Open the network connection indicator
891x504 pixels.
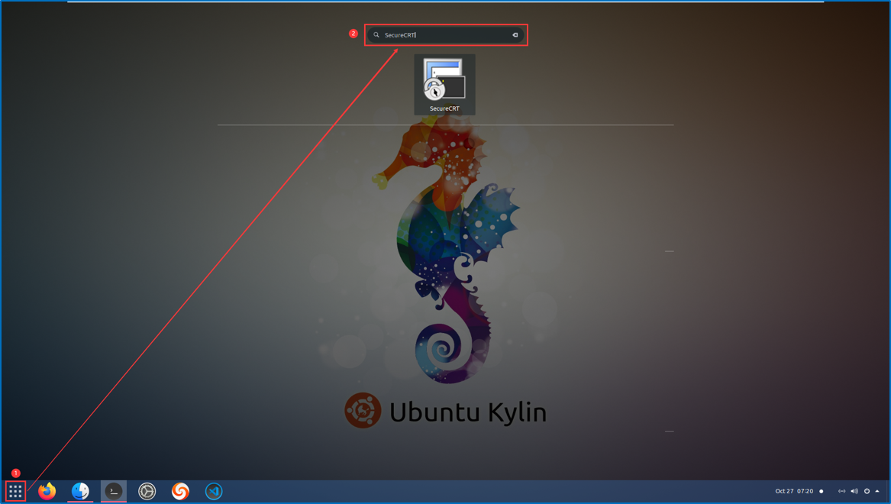[841, 491]
